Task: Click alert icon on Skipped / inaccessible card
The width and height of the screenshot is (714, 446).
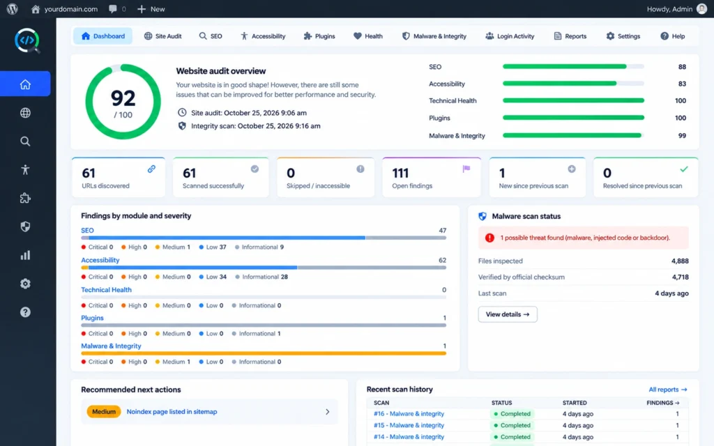Action: (x=360, y=169)
